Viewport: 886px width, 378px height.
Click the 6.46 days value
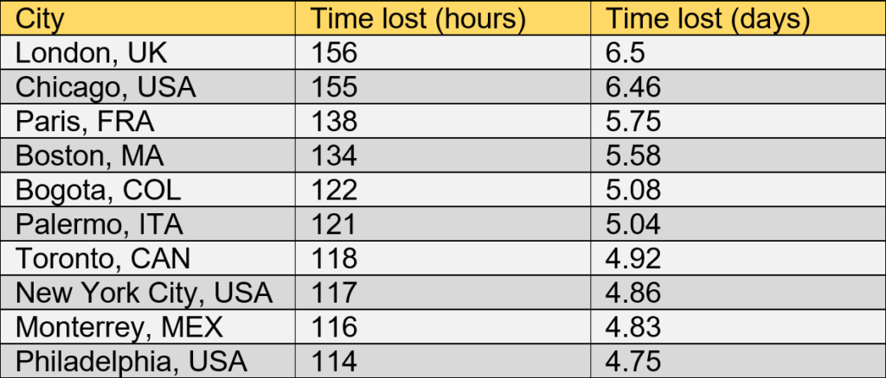click(633, 87)
